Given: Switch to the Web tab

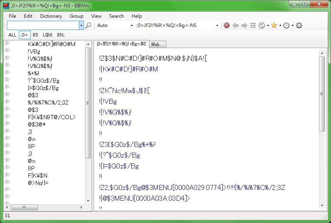Looking at the screenshot, I should pos(157,44).
